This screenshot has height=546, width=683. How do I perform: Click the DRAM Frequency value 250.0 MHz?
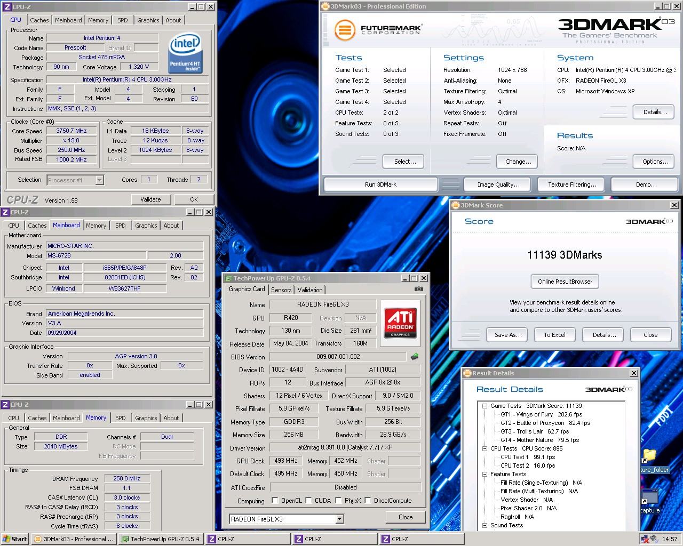pos(128,478)
